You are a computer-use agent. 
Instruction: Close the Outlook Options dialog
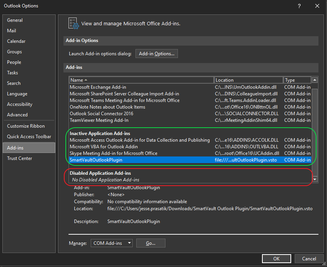tap(317, 6)
